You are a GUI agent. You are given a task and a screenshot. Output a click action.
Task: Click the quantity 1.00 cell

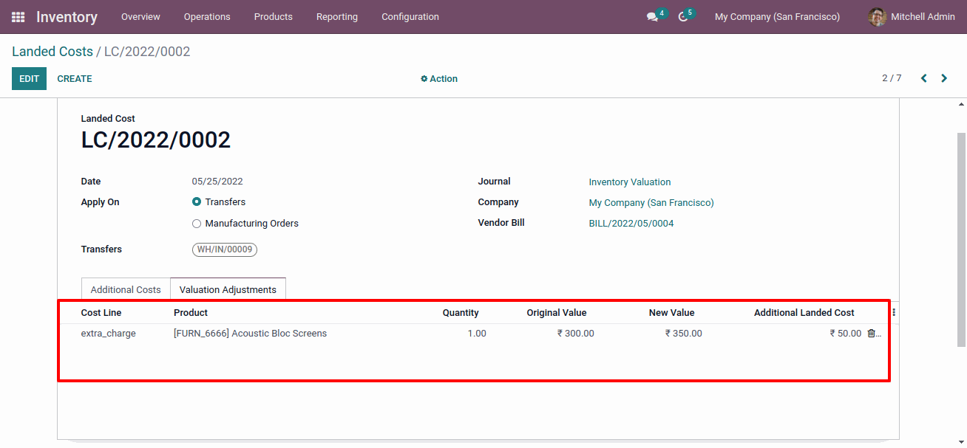pyautogui.click(x=477, y=334)
